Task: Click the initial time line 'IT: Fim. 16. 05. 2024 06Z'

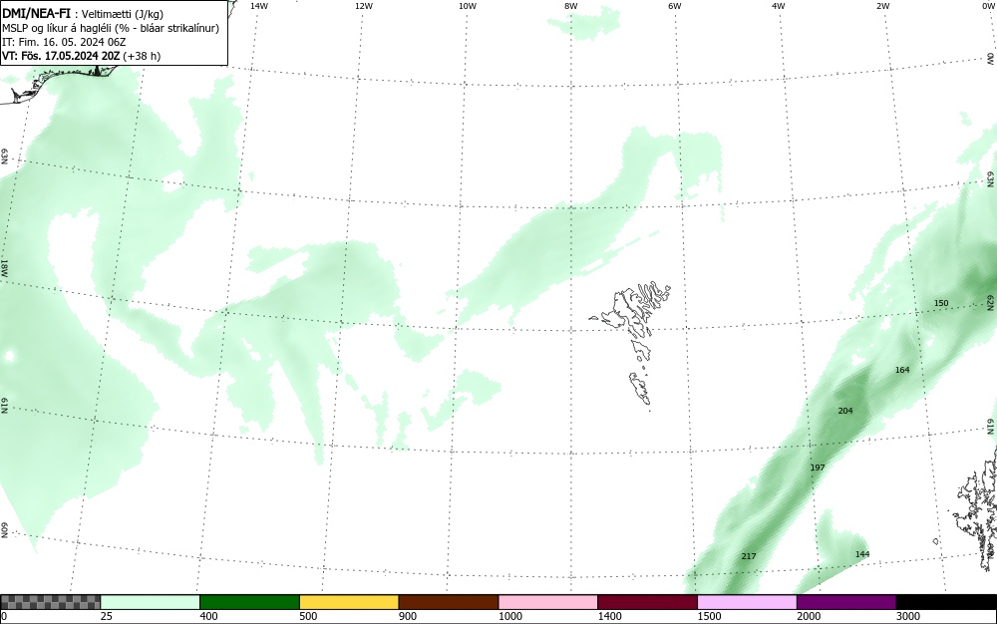Action: pos(64,42)
